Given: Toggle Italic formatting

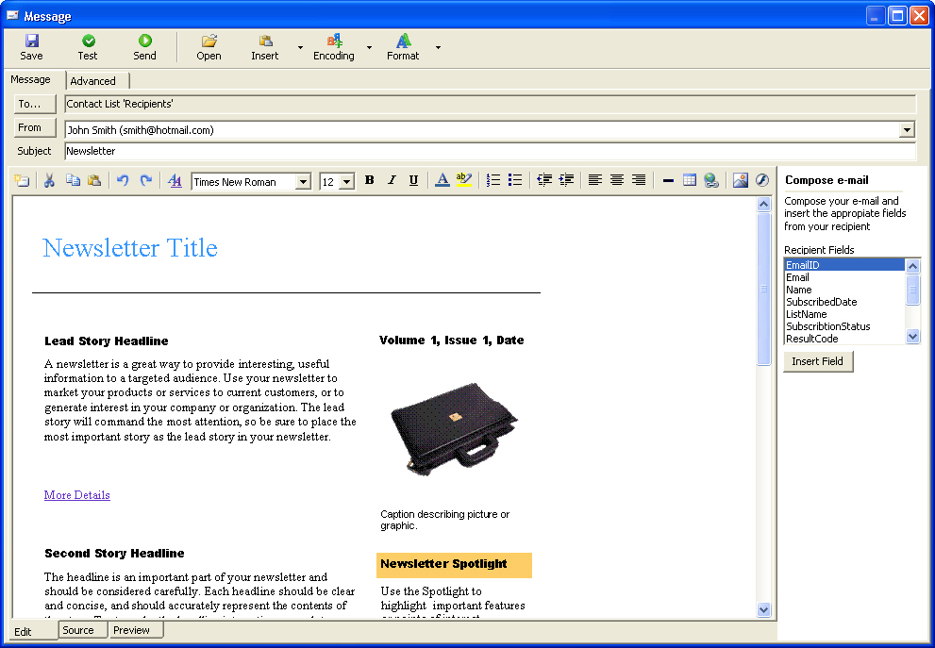Looking at the screenshot, I should (x=392, y=180).
